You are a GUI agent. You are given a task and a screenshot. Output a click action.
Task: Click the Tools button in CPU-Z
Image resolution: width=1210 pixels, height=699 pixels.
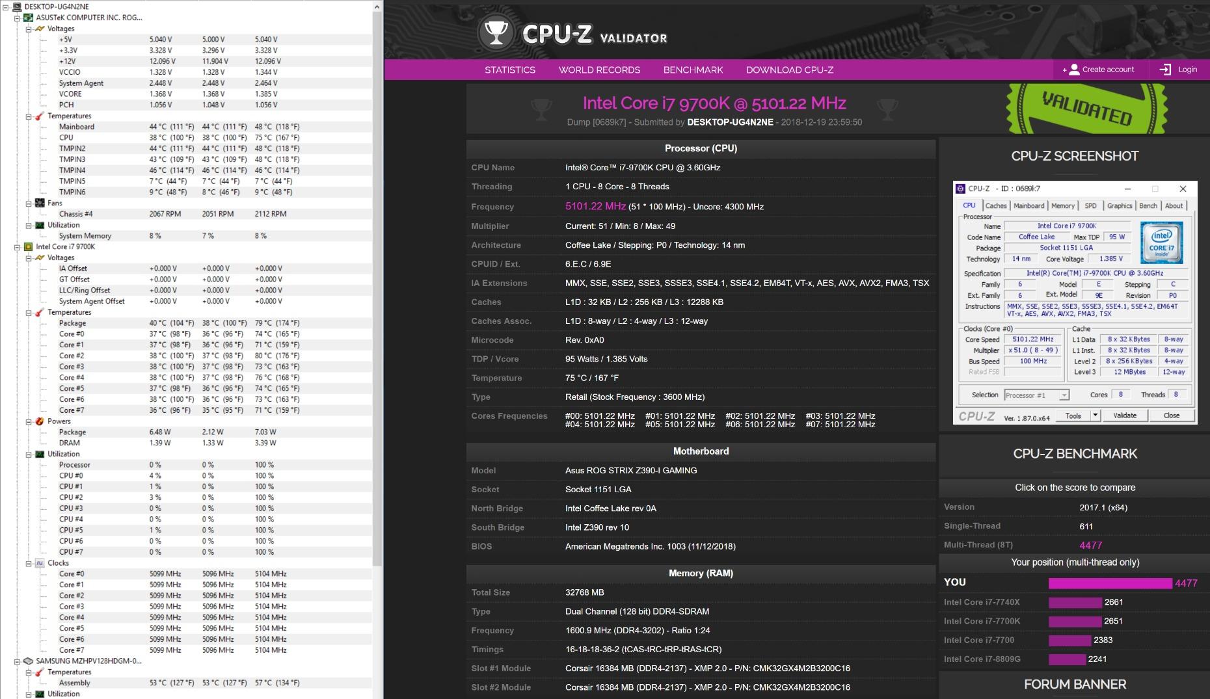point(1073,415)
